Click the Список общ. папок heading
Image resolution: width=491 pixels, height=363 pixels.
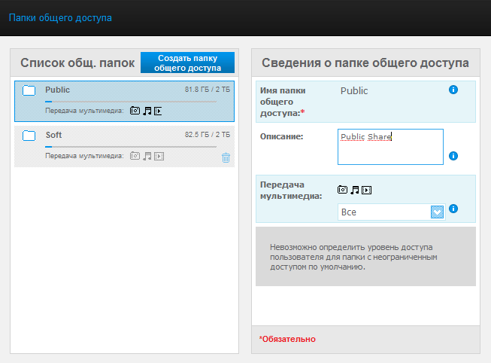pyautogui.click(x=77, y=63)
